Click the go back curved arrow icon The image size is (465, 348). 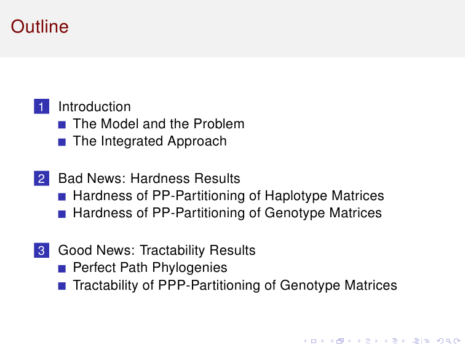(x=440, y=341)
